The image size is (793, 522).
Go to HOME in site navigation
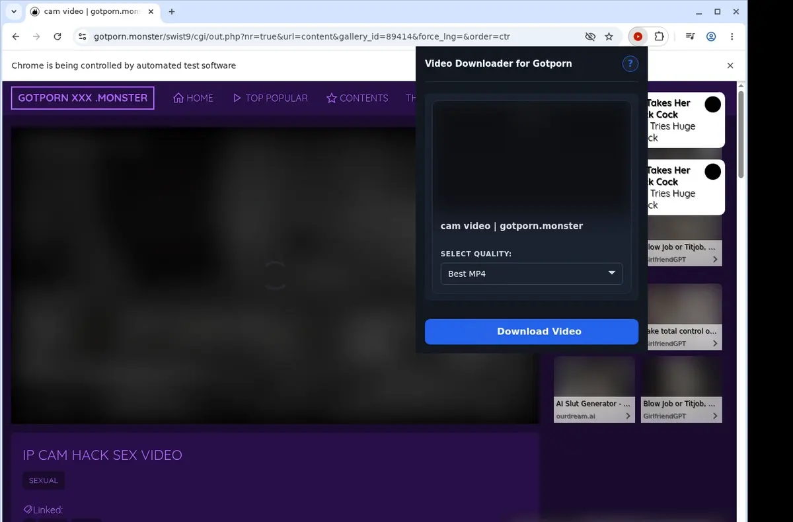click(193, 98)
